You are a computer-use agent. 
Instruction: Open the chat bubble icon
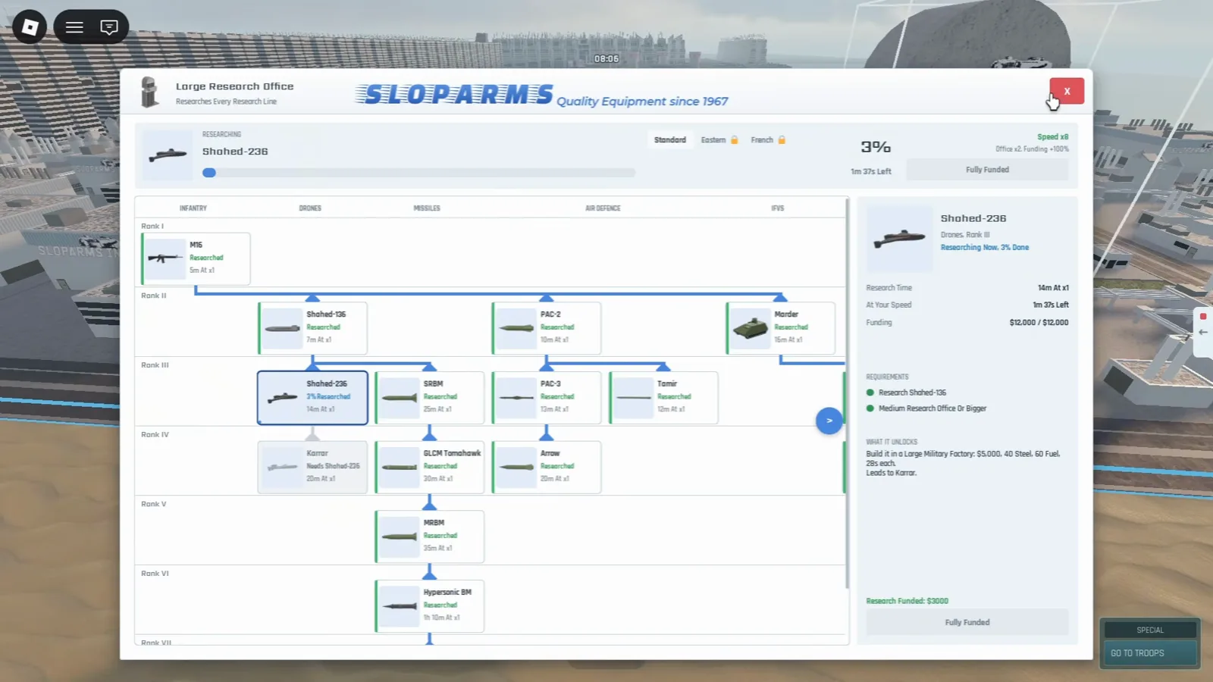pos(109,27)
